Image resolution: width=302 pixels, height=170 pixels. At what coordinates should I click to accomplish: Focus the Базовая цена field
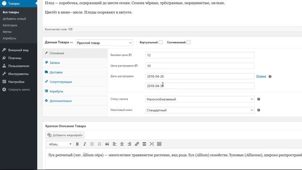point(200,55)
